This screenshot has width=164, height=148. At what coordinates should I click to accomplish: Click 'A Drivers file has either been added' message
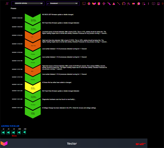tap(57, 82)
